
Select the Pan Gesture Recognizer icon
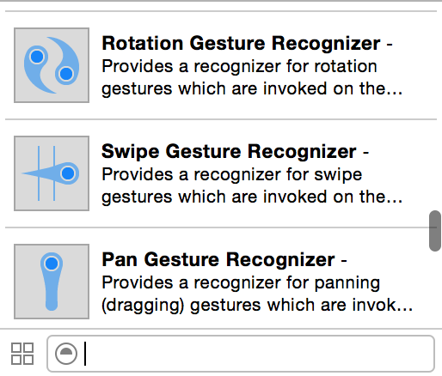(52, 282)
